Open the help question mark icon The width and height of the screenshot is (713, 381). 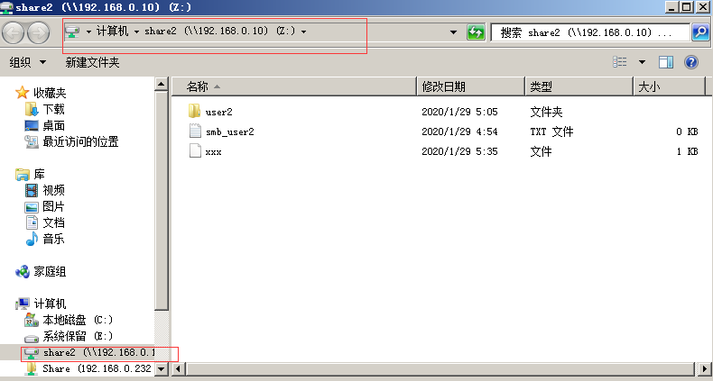coord(691,62)
